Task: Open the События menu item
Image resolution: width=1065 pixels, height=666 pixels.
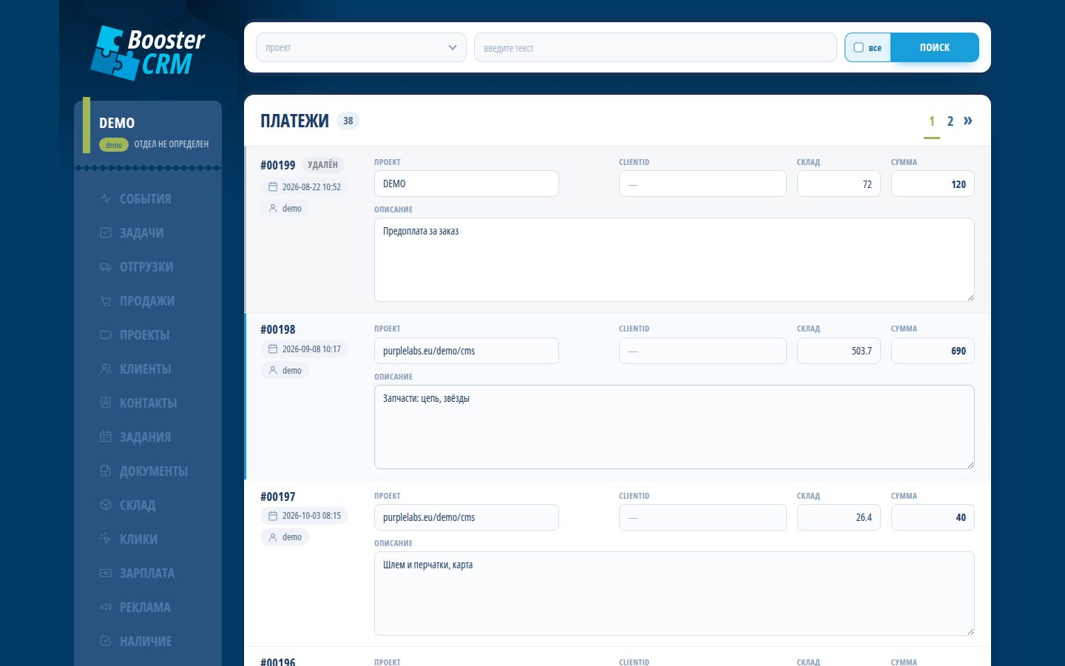Action: coord(146,198)
